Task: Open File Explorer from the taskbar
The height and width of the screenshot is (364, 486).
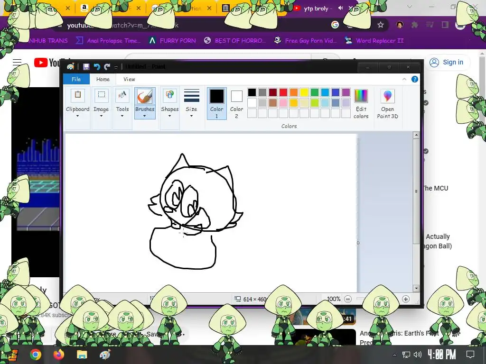Action: coord(82,355)
